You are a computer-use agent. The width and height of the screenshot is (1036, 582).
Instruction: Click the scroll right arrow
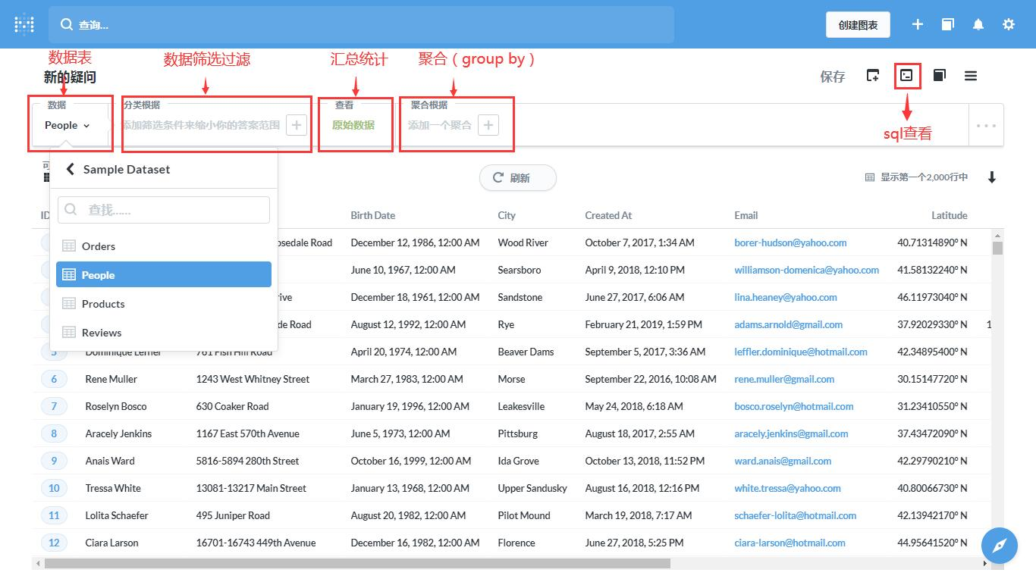(985, 564)
